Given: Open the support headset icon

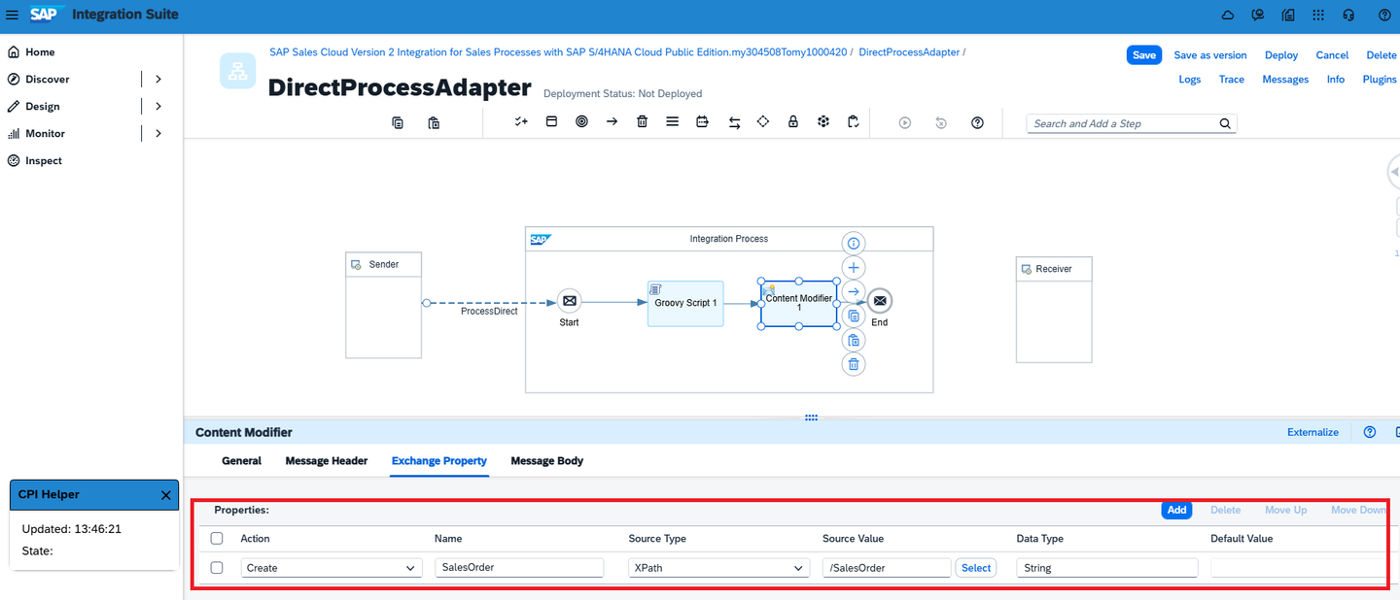Looking at the screenshot, I should coord(1348,15).
